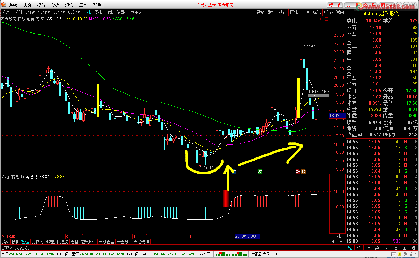Click the 榜 marker on the chart
419x258 pixels.
coord(303,171)
